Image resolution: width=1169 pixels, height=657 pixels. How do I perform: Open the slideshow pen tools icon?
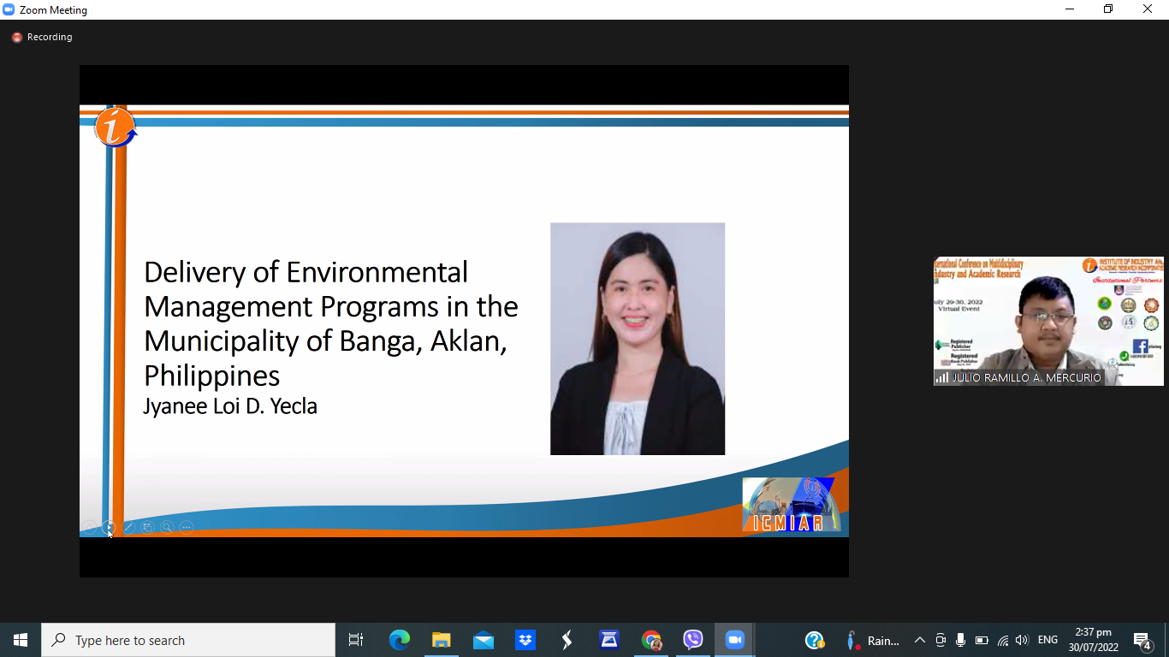[x=128, y=527]
